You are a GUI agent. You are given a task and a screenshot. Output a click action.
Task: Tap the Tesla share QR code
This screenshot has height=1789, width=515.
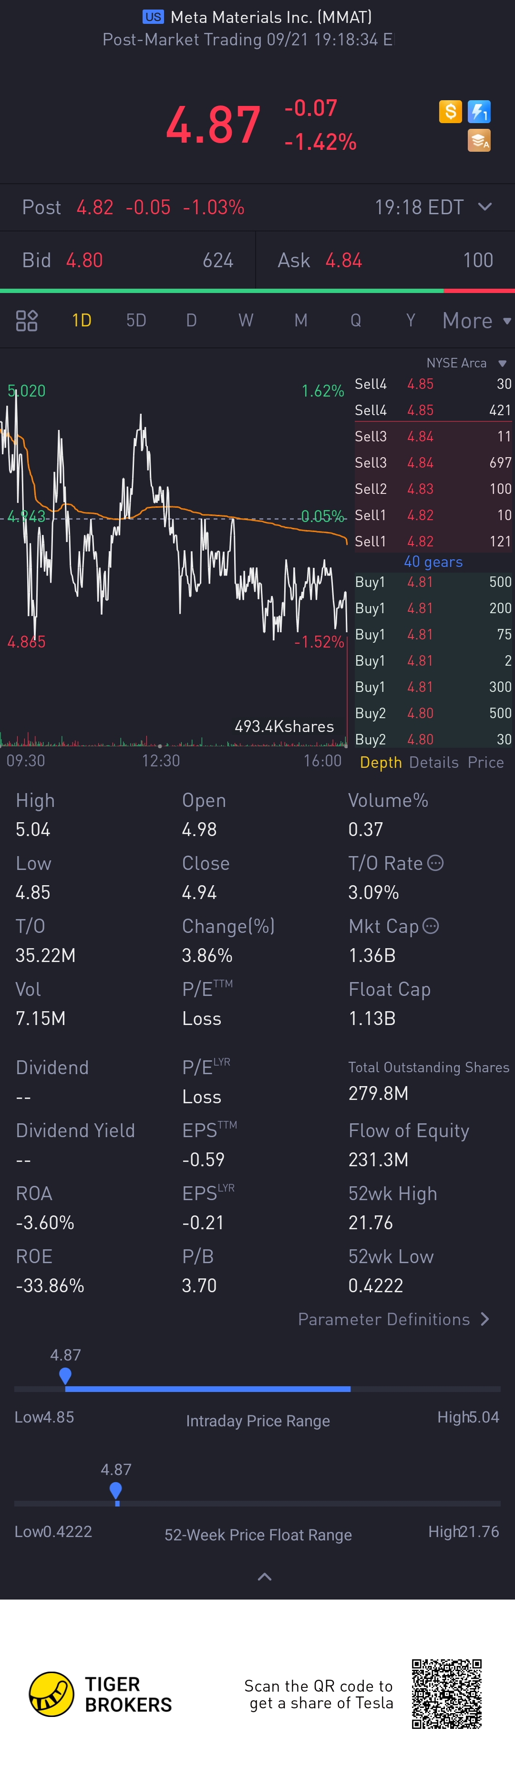(x=446, y=1694)
